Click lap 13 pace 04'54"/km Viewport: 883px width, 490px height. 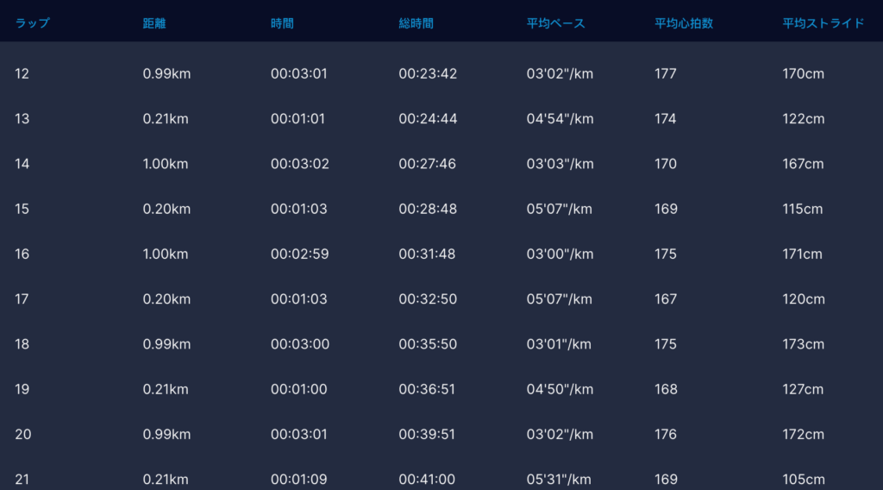pos(560,119)
